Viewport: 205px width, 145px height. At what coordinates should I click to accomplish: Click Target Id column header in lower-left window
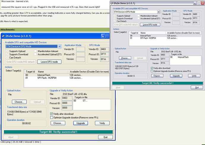tap(30, 72)
